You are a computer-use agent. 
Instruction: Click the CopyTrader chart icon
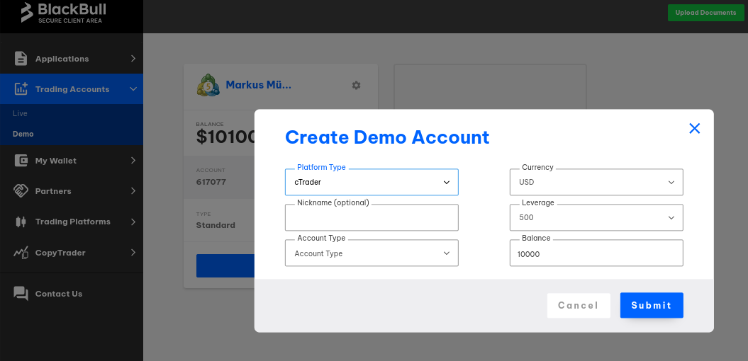21,253
